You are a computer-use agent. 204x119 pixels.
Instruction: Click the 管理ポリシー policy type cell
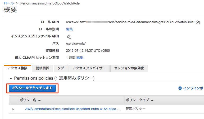[x=135, y=109]
